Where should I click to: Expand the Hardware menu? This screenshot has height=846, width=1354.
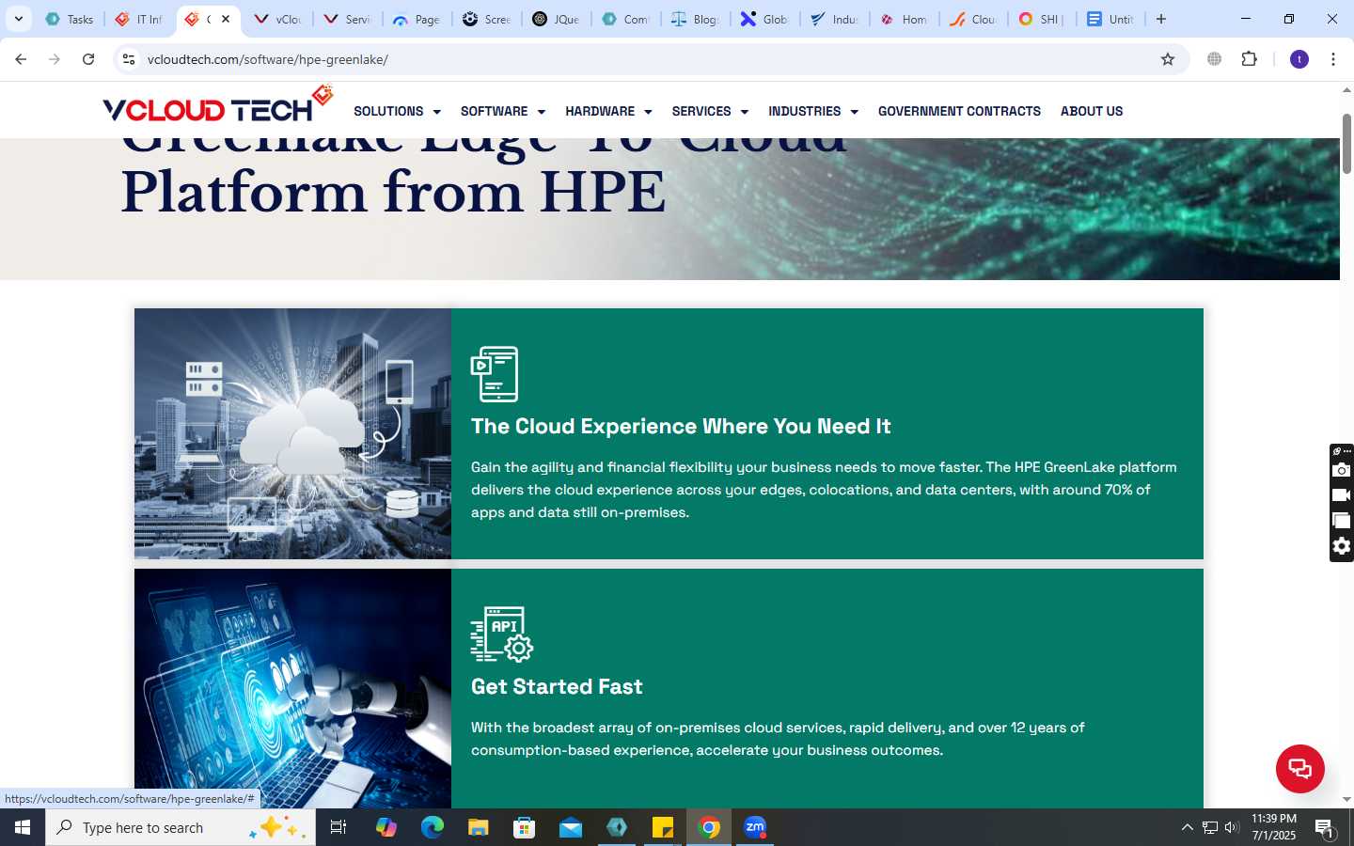[x=608, y=111]
